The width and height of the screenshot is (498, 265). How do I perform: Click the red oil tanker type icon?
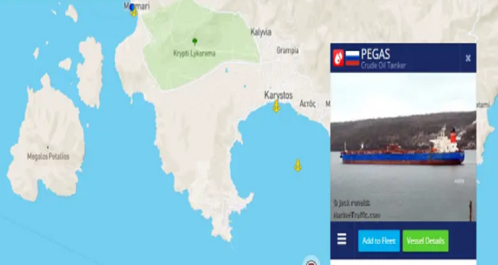pyautogui.click(x=338, y=58)
